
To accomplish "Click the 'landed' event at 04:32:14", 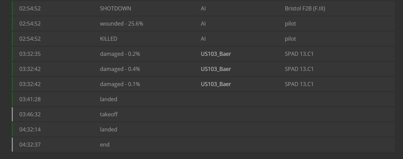I will (x=108, y=129).
